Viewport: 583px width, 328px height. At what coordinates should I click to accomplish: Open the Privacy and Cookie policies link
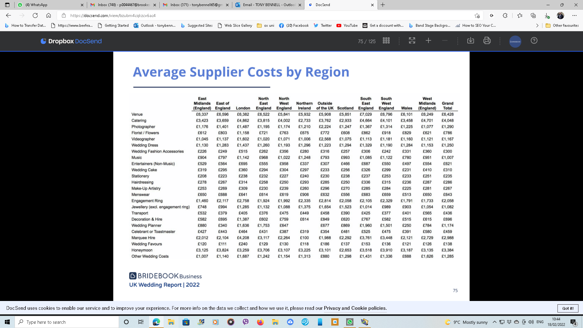(x=355, y=308)
